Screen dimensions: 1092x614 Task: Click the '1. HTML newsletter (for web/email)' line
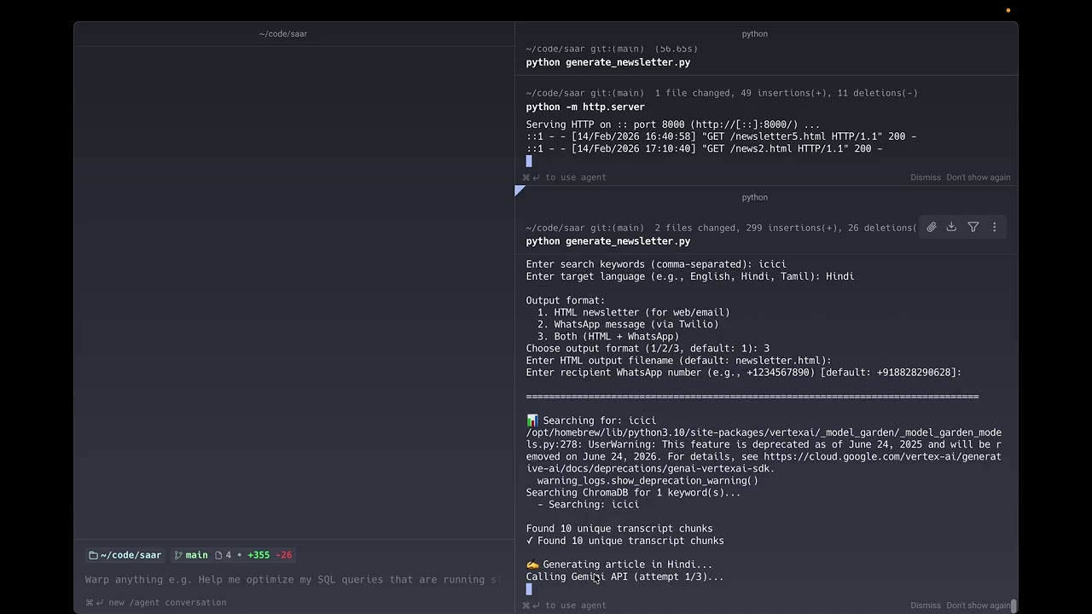click(x=633, y=312)
